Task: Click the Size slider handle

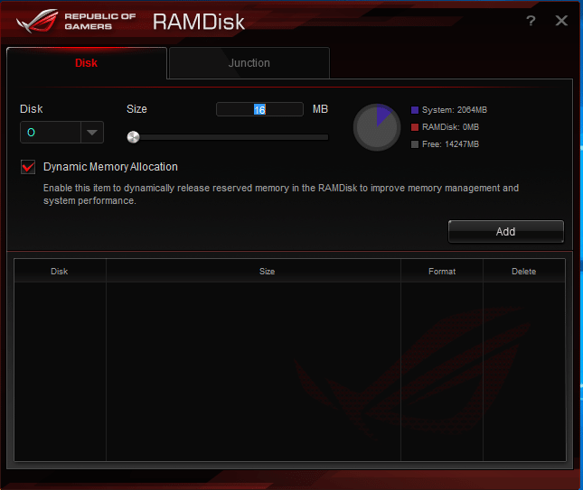Action: [x=133, y=137]
